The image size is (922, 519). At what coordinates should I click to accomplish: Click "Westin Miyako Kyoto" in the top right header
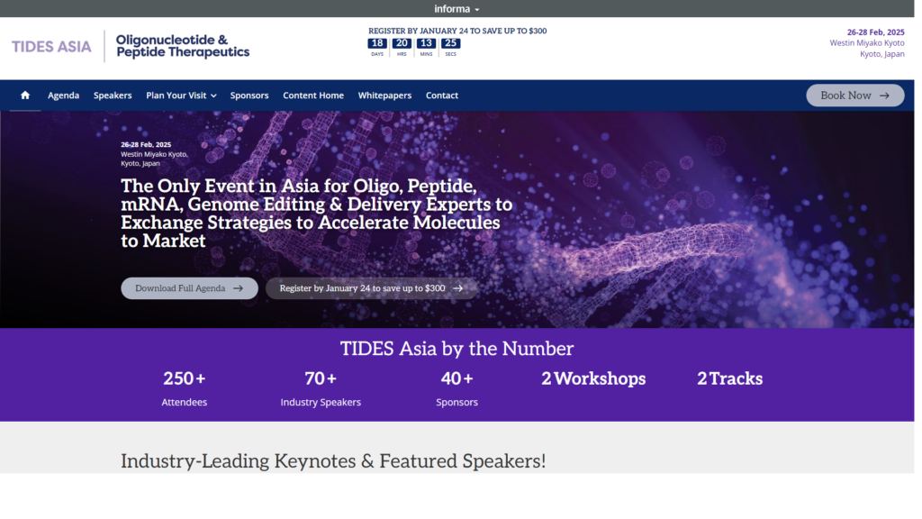(867, 43)
